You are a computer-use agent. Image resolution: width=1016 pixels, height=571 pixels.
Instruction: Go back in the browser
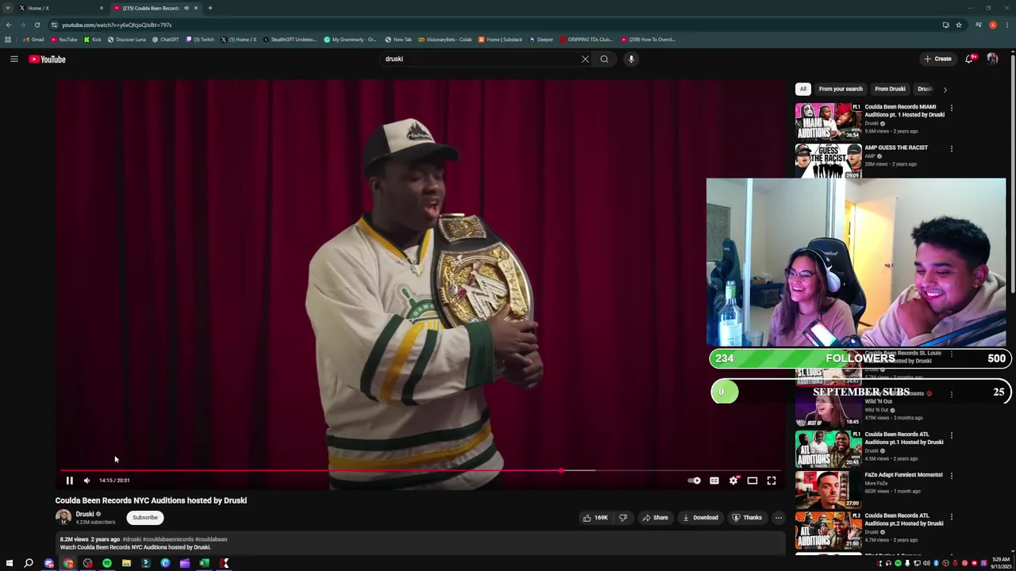tap(9, 25)
